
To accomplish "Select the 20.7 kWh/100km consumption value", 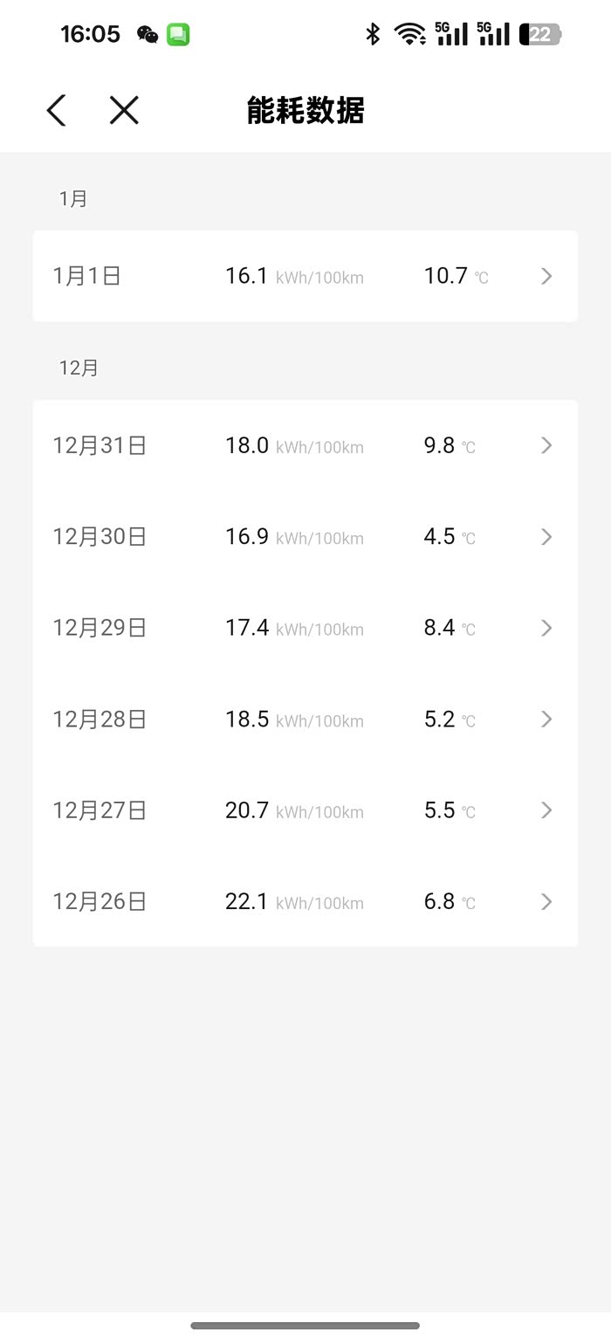I will [293, 810].
